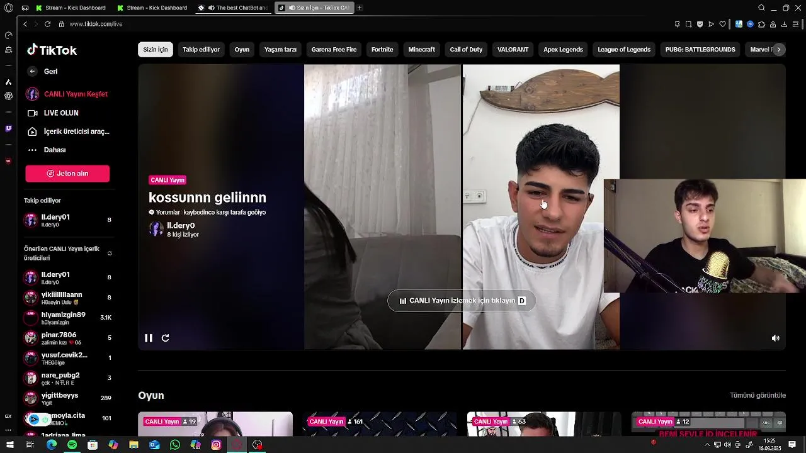Click the pin icon in browser toolbar

click(677, 24)
